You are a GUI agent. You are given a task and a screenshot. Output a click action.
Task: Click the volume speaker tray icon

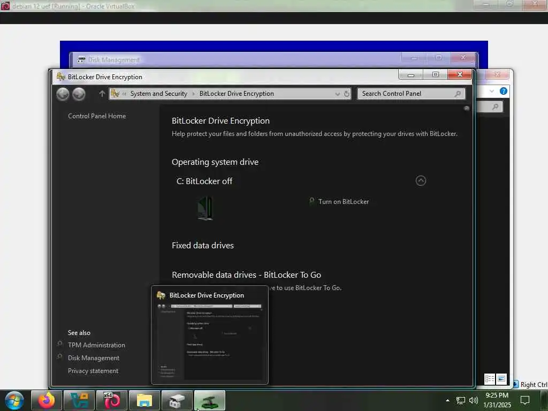pos(474,400)
